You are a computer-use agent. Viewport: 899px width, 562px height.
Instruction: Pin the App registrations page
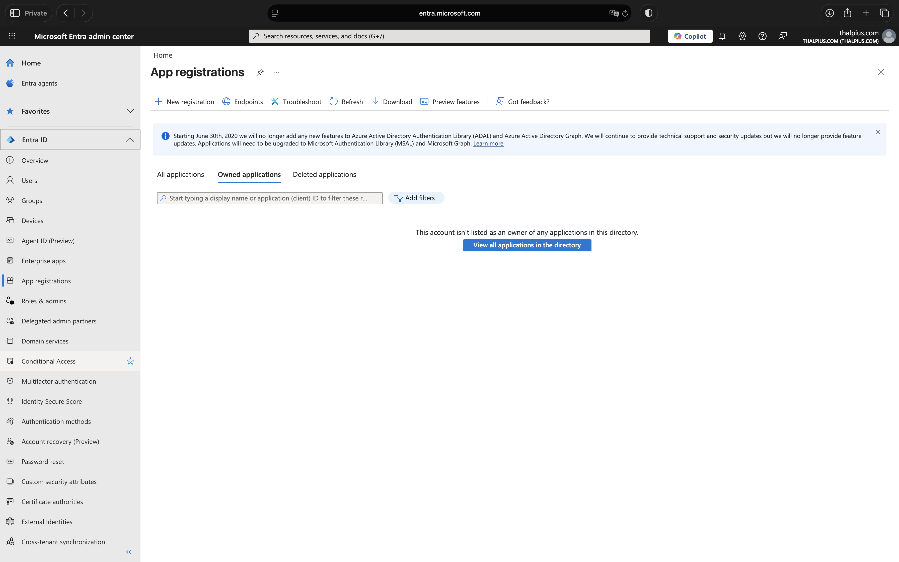[260, 72]
